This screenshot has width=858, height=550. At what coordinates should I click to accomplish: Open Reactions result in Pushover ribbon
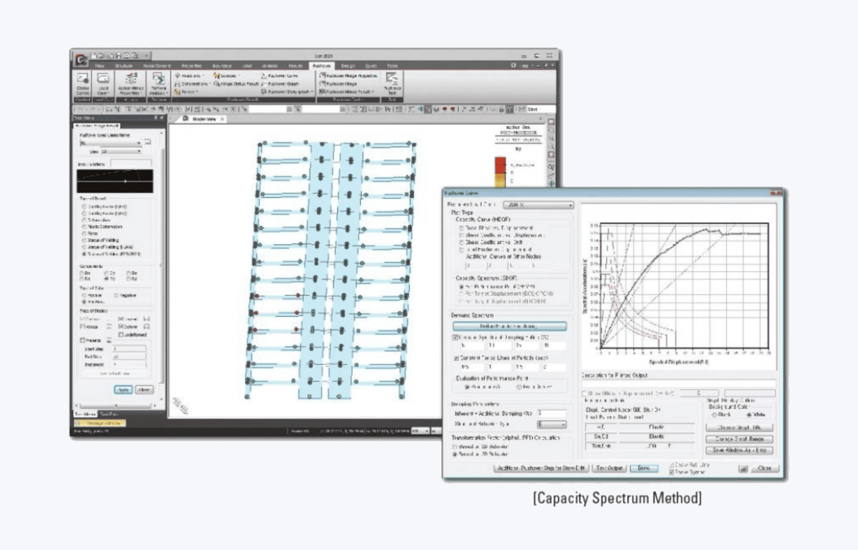[x=190, y=76]
